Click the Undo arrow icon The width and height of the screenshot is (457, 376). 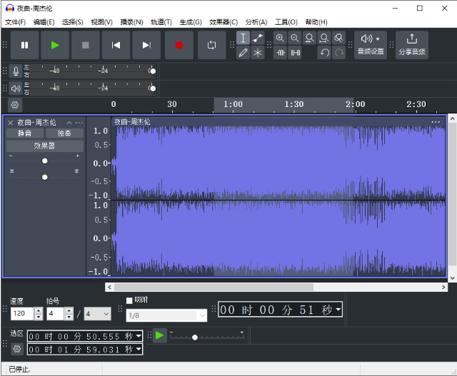click(x=324, y=53)
